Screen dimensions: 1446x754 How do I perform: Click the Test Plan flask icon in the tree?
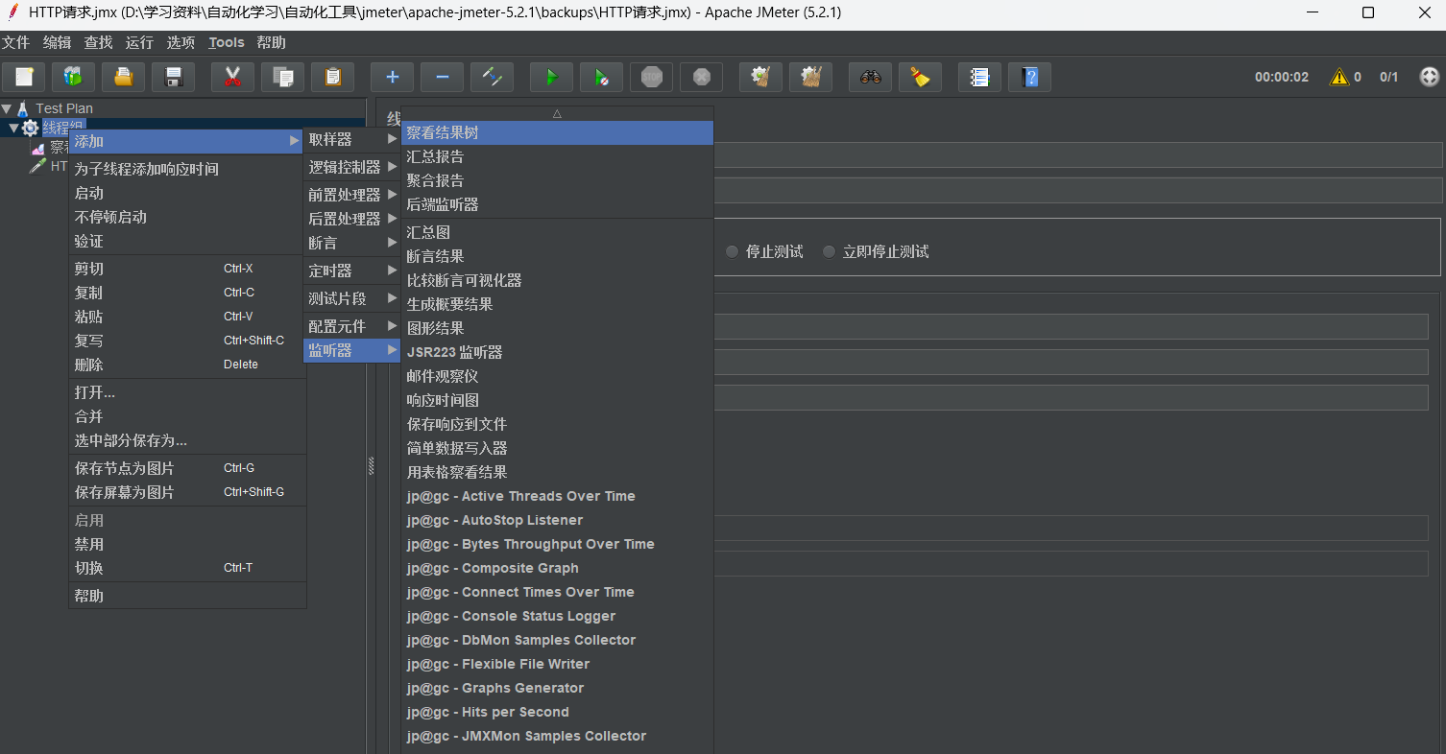23,108
